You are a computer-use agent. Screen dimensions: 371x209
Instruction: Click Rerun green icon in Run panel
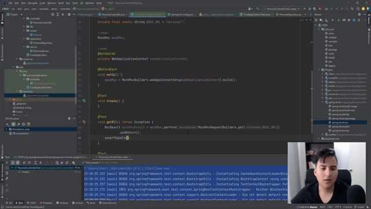coord(7,163)
